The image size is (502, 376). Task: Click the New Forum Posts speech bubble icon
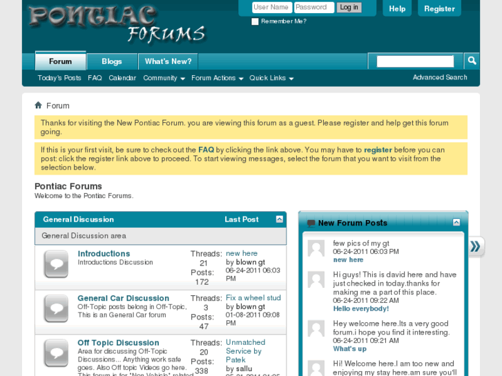311,223
